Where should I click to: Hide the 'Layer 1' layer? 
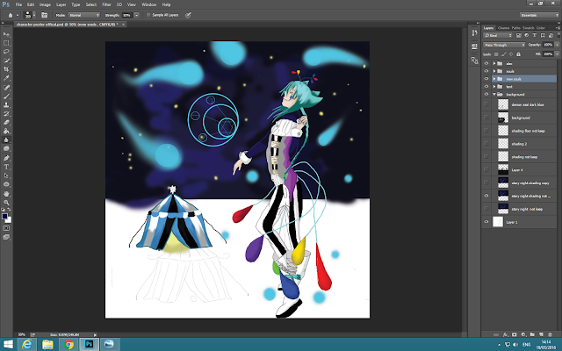(486, 222)
